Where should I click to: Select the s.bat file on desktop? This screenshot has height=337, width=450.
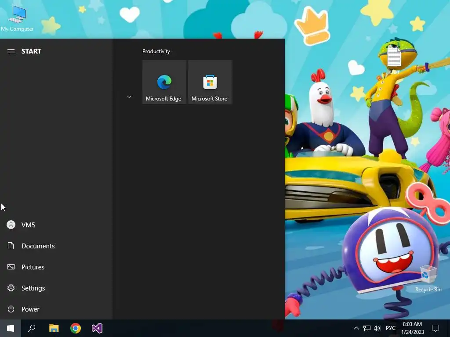click(x=394, y=61)
